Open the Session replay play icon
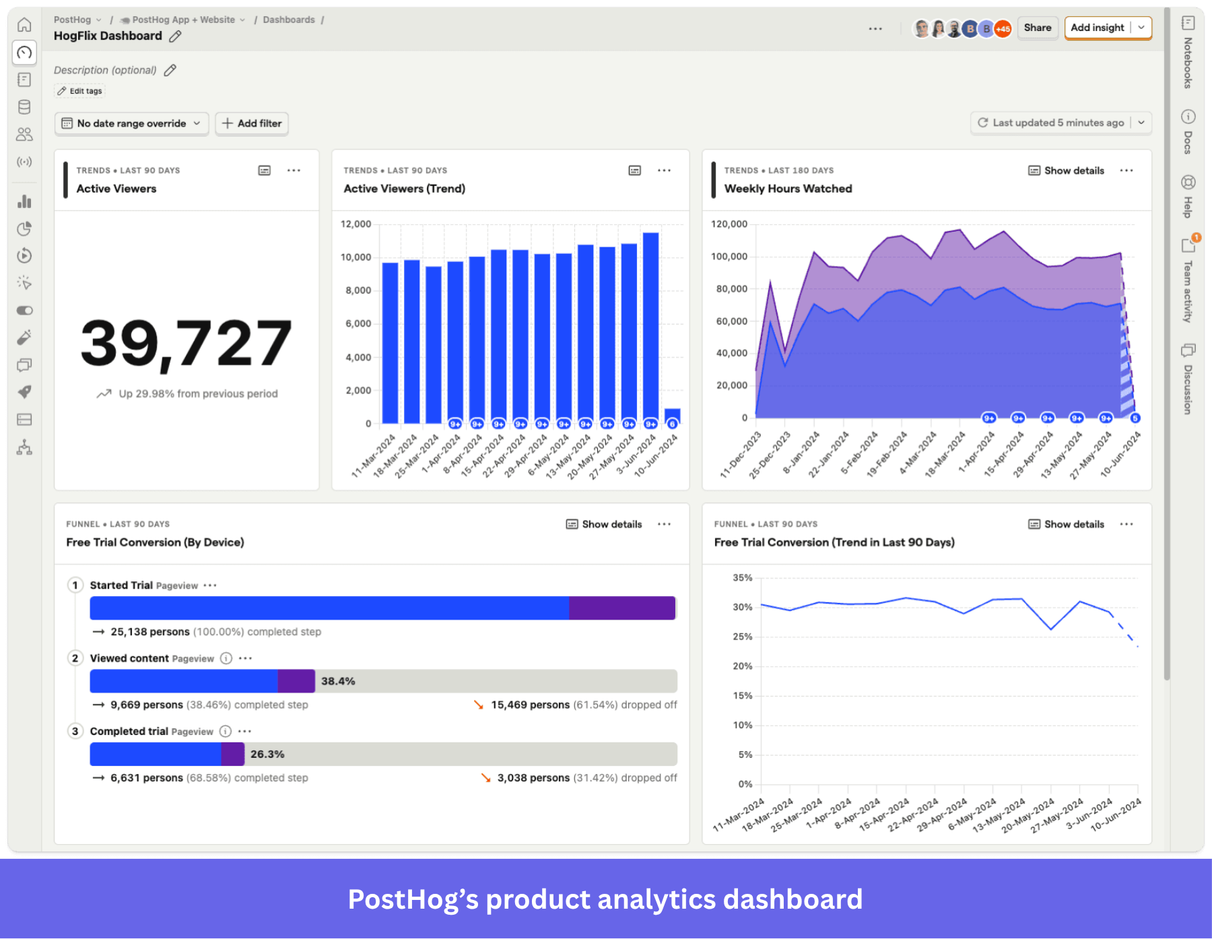The height and width of the screenshot is (939, 1212). [x=24, y=255]
